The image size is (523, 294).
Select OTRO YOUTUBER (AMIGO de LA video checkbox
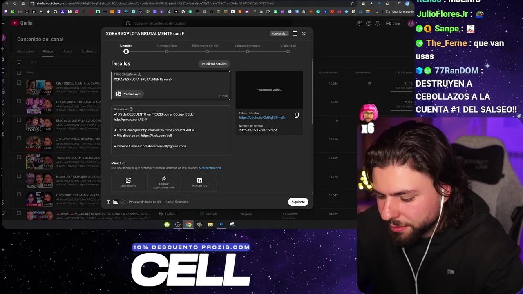click(x=19, y=194)
